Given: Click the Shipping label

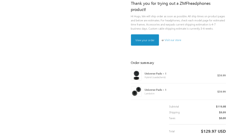Looking at the screenshot, I should (174, 112).
